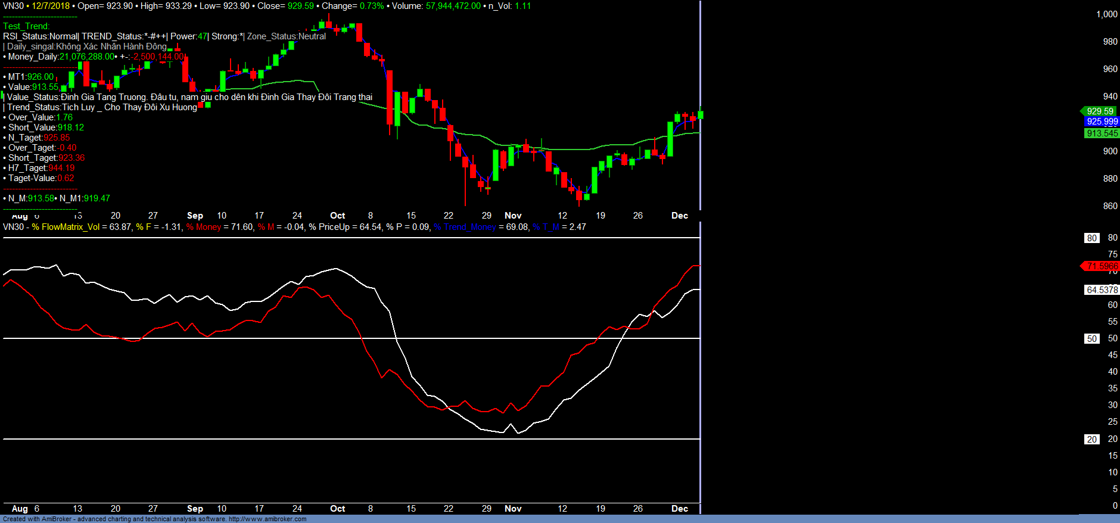The image size is (1120, 523).
Task: Click the "% Trend_Money" legend label
Action: pos(465,227)
